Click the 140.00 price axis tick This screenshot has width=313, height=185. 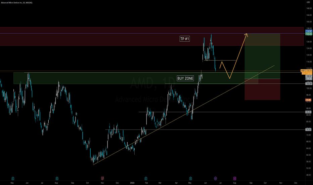pos(309,22)
